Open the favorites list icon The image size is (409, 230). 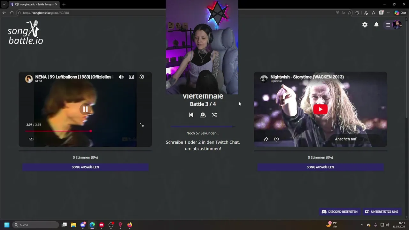pos(373,13)
